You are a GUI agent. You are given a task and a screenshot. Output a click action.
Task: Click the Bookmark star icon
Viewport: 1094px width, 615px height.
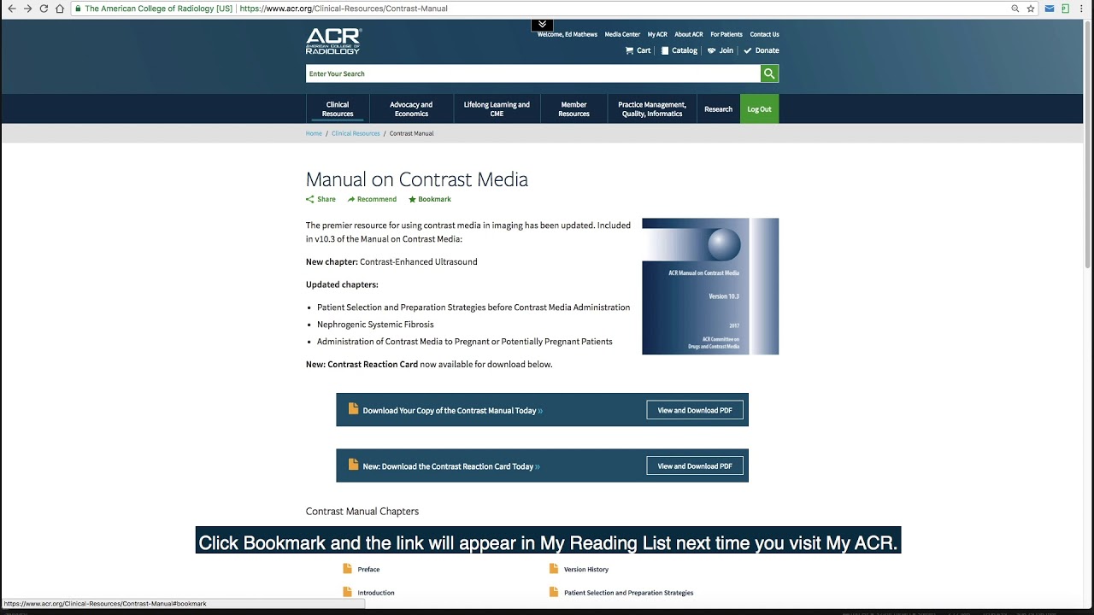pyautogui.click(x=412, y=199)
